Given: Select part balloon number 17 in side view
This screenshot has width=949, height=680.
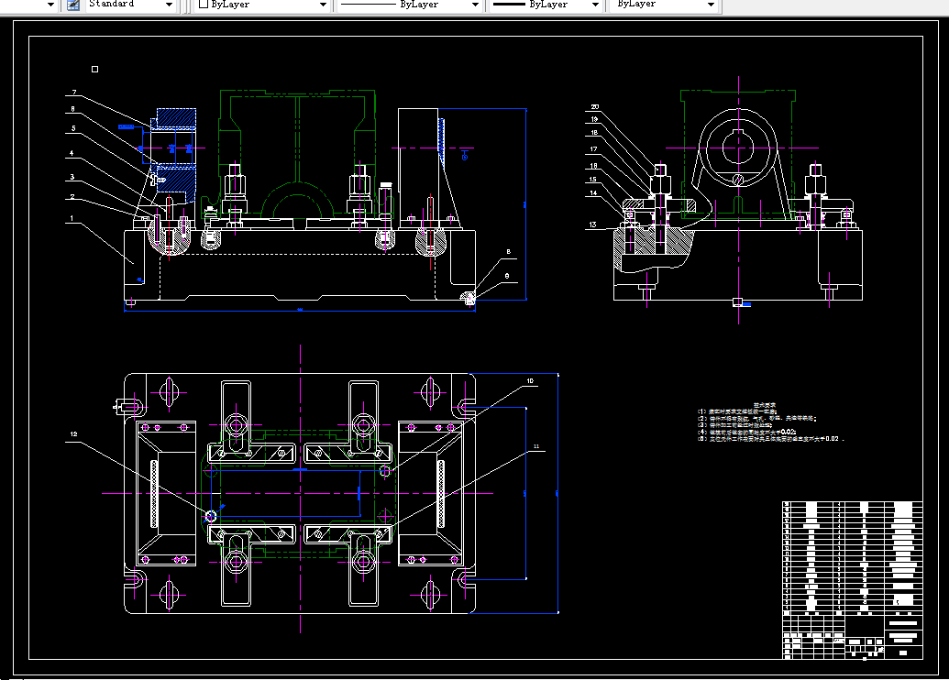Looking at the screenshot, I should click(x=594, y=148).
